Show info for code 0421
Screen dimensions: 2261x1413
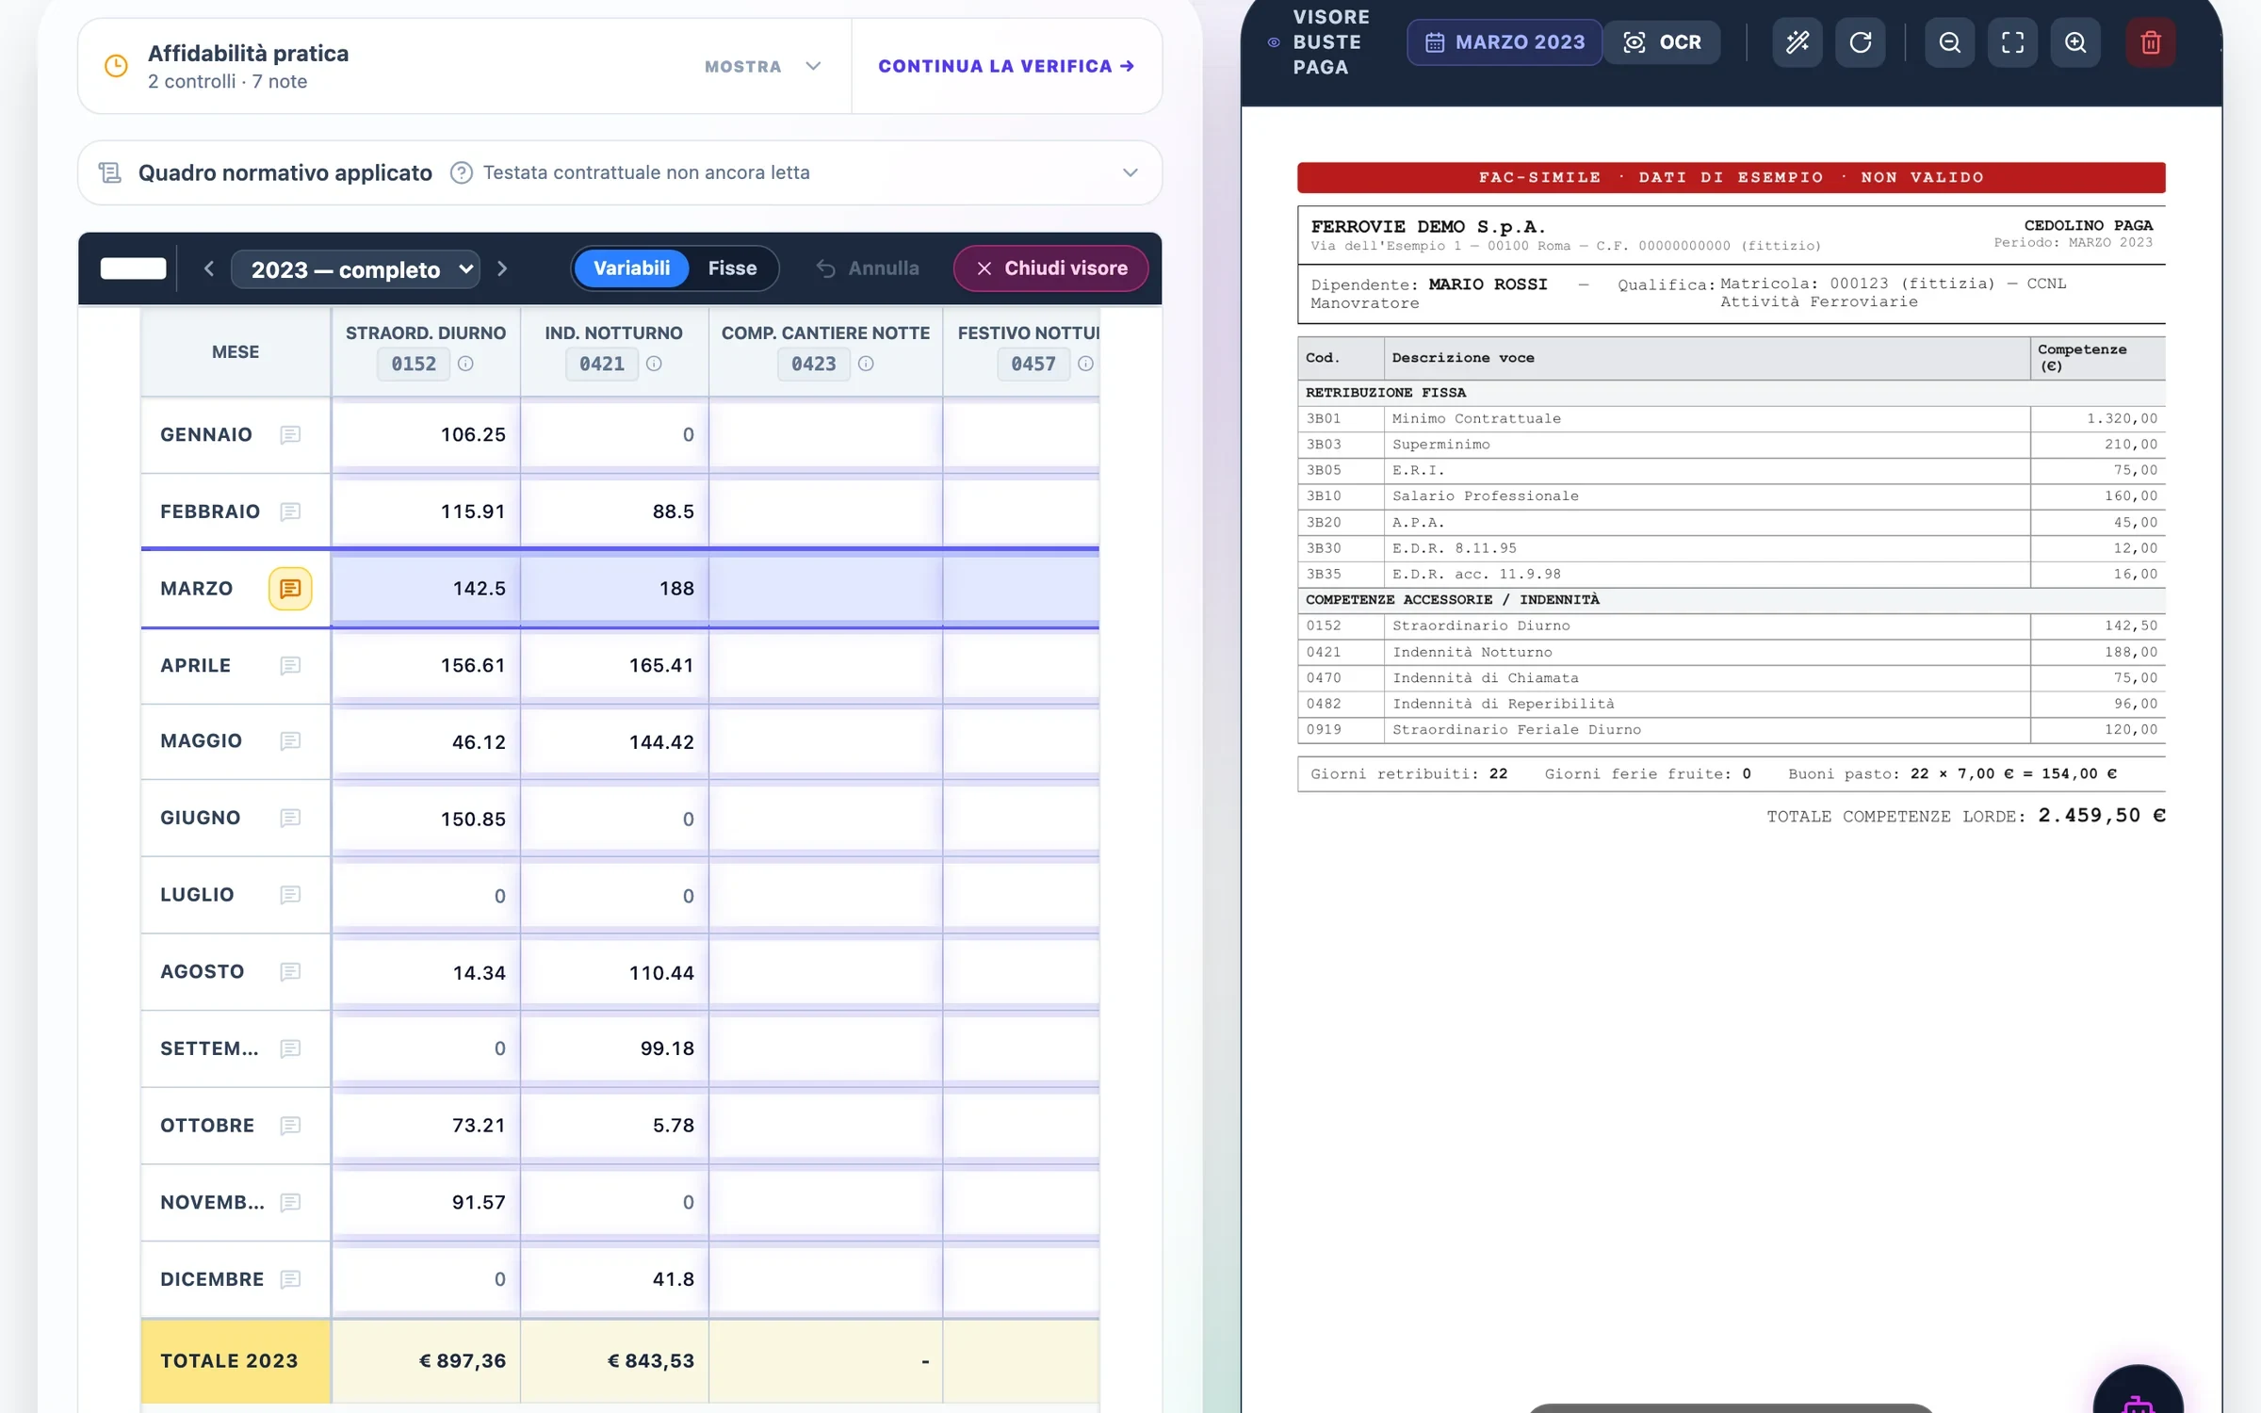coord(654,364)
